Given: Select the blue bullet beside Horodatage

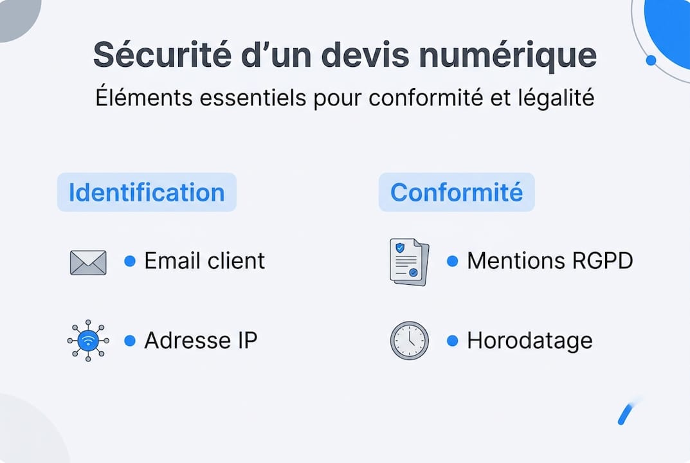Looking at the screenshot, I should [x=452, y=341].
